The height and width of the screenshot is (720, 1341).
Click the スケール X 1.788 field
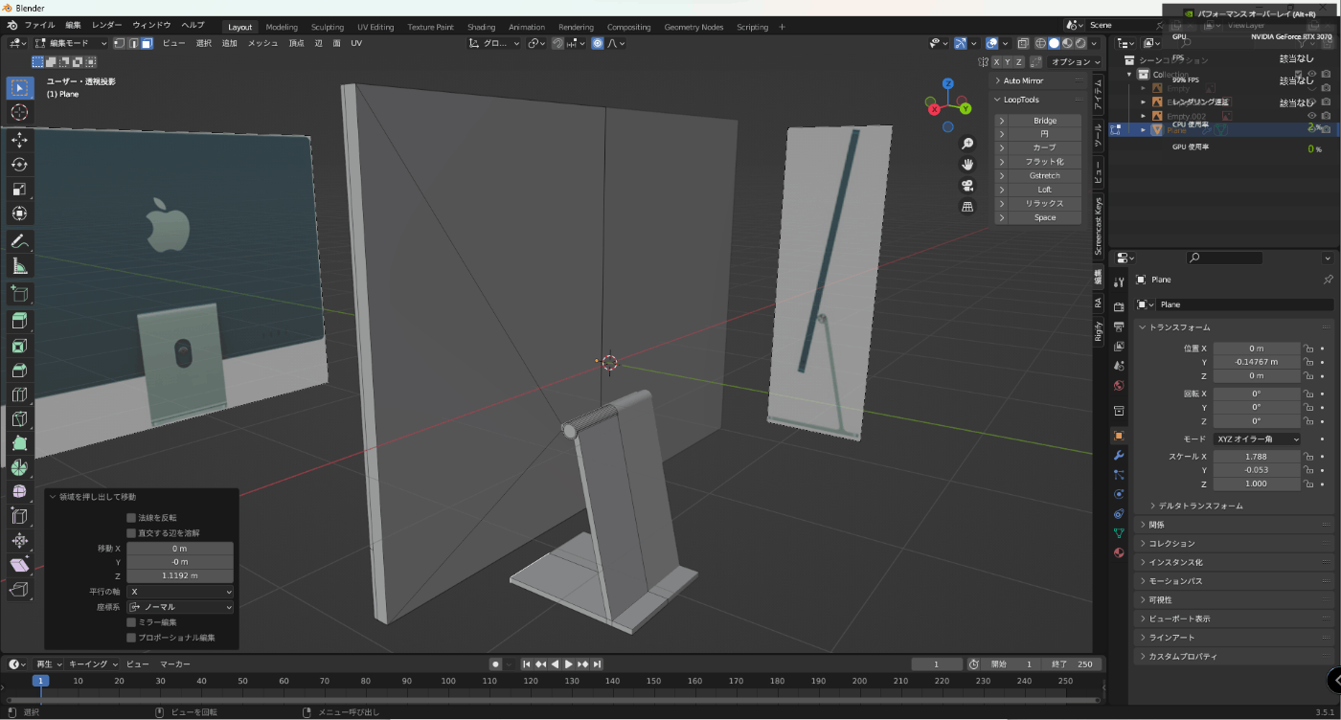1257,457
